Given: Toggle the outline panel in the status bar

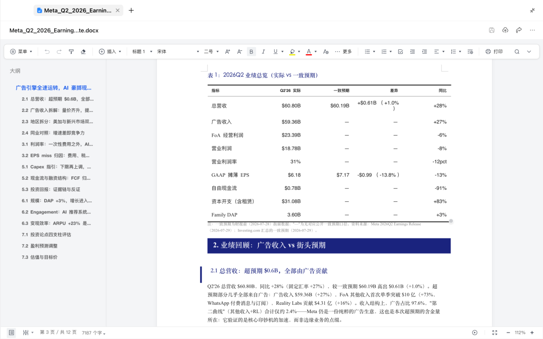Looking at the screenshot, I should tap(12, 332).
